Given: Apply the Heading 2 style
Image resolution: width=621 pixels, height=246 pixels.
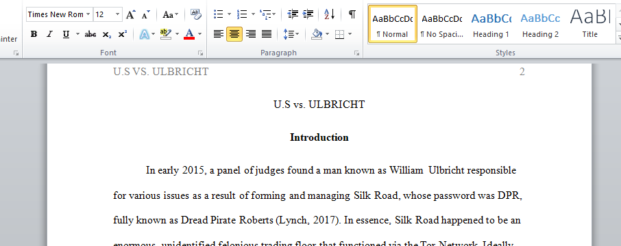Looking at the screenshot, I should (x=540, y=24).
